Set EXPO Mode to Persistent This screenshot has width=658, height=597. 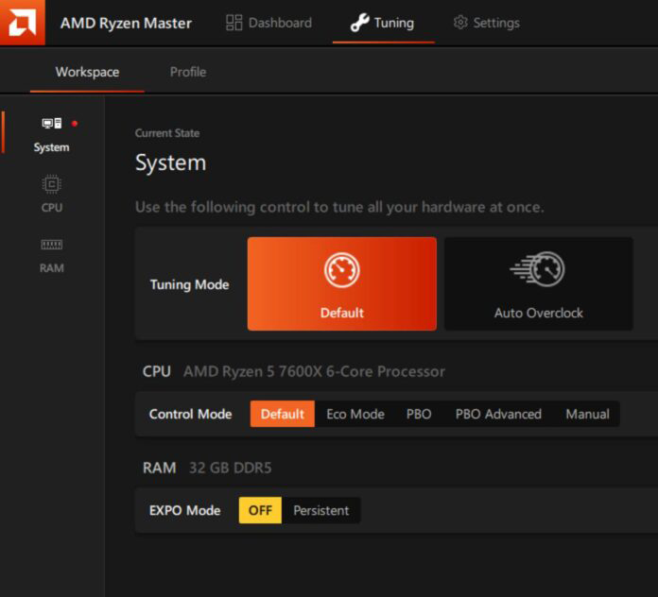pos(321,510)
